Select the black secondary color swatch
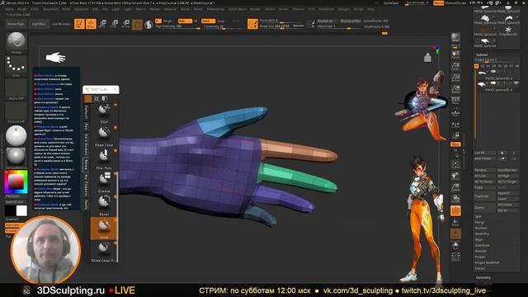 [x=10, y=210]
